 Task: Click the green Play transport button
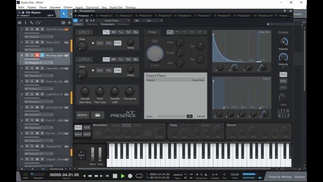[x=123, y=176]
